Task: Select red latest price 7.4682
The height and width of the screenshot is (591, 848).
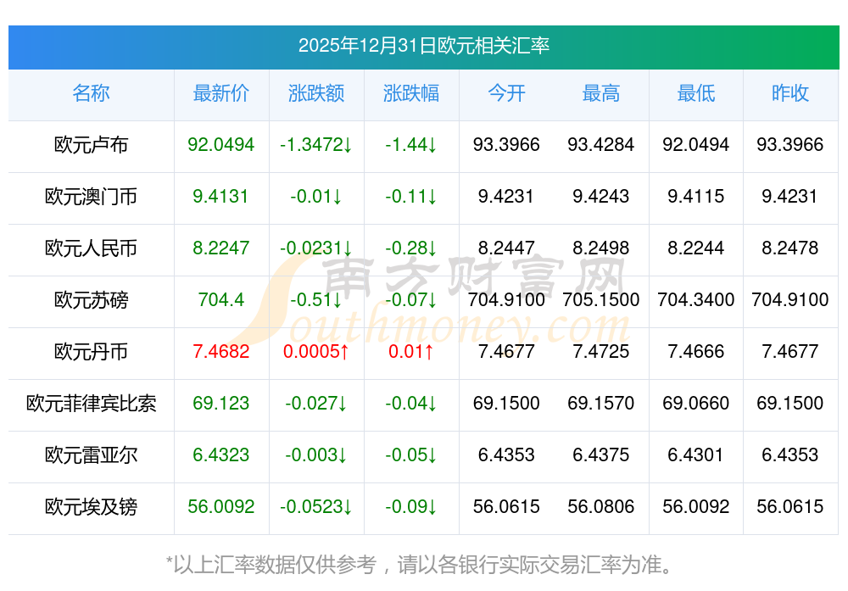Action: 220,352
